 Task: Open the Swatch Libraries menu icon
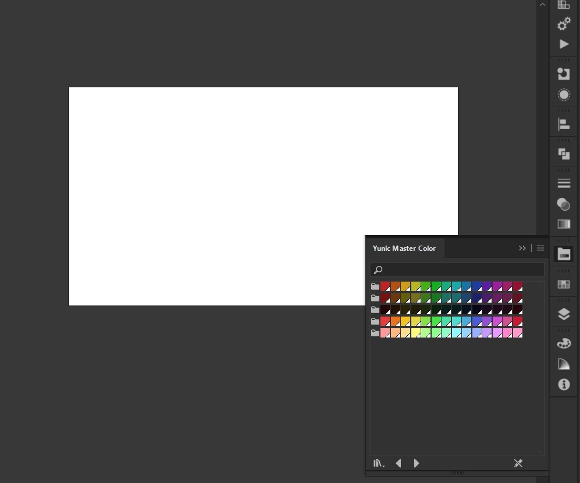click(x=379, y=463)
